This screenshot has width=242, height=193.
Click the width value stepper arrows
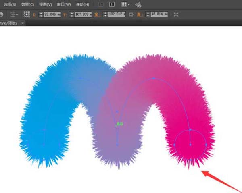tap(105, 15)
